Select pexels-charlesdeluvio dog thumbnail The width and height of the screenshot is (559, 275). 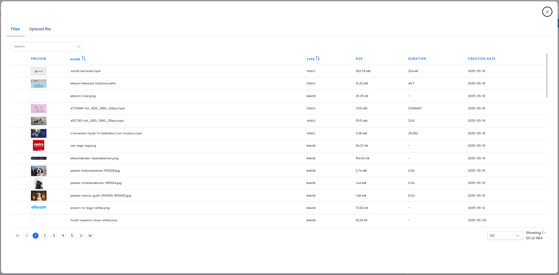[x=39, y=183]
